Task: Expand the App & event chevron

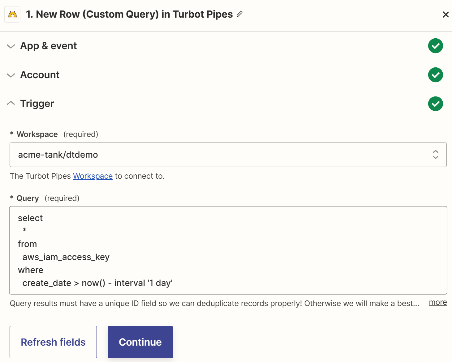Action: [11, 46]
